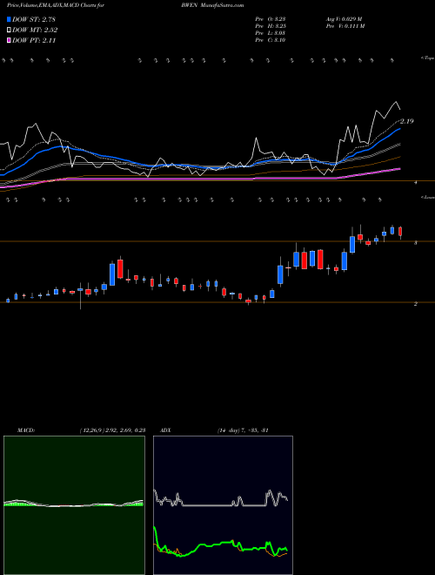
Task: Click the 'Pre L: 3.03' low value
Action: point(271,33)
